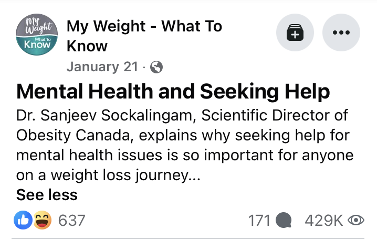Open the 171 comments count
The width and height of the screenshot is (377, 241).
pos(259,221)
